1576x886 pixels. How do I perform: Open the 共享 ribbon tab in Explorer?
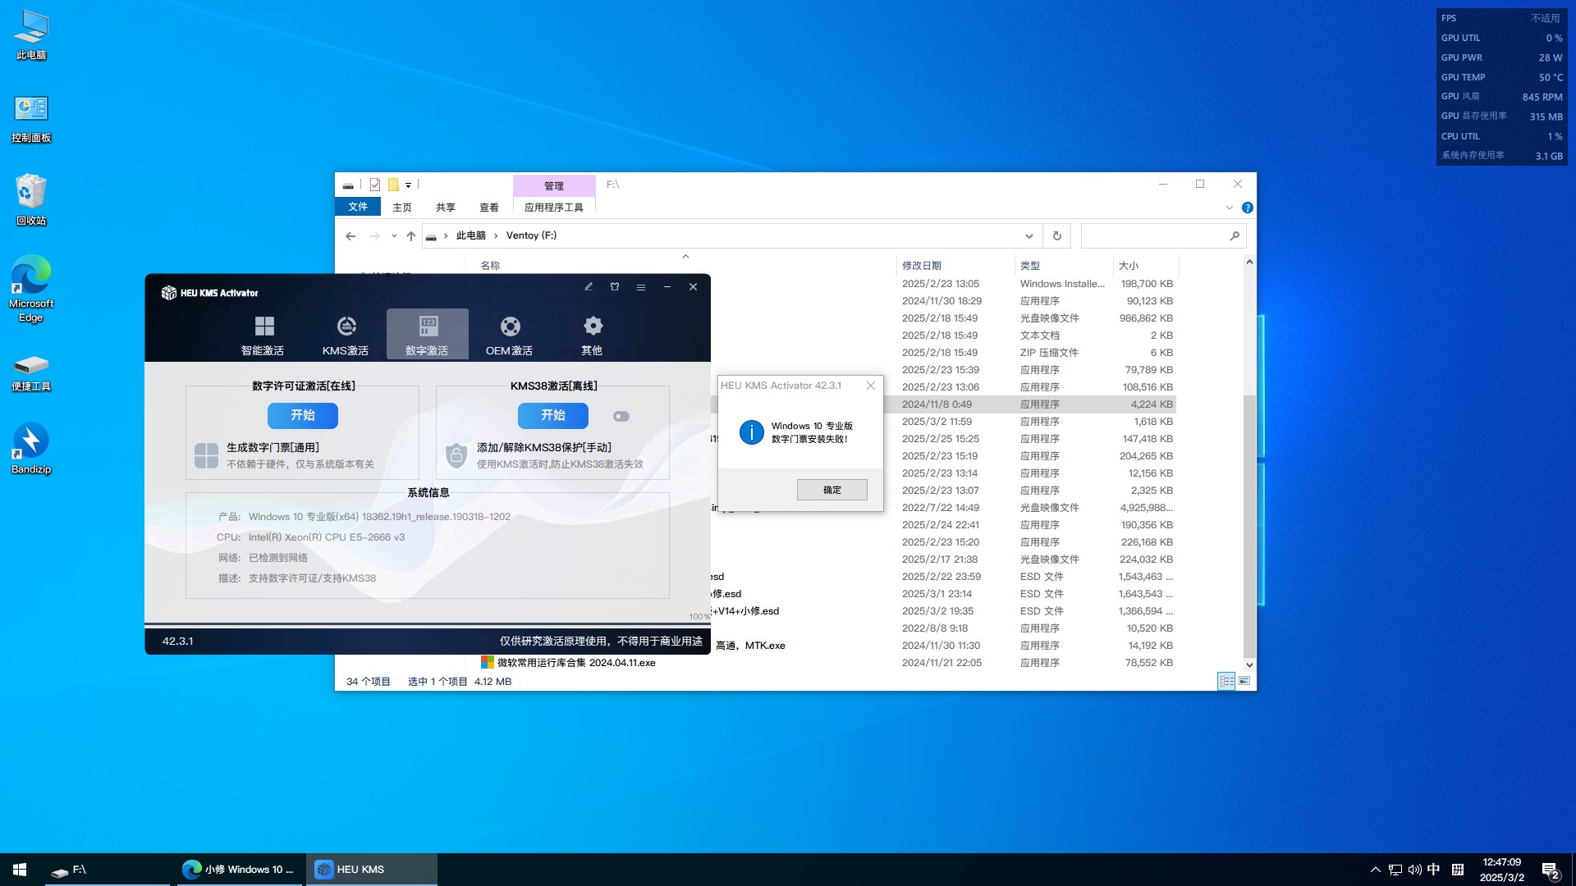(x=446, y=208)
